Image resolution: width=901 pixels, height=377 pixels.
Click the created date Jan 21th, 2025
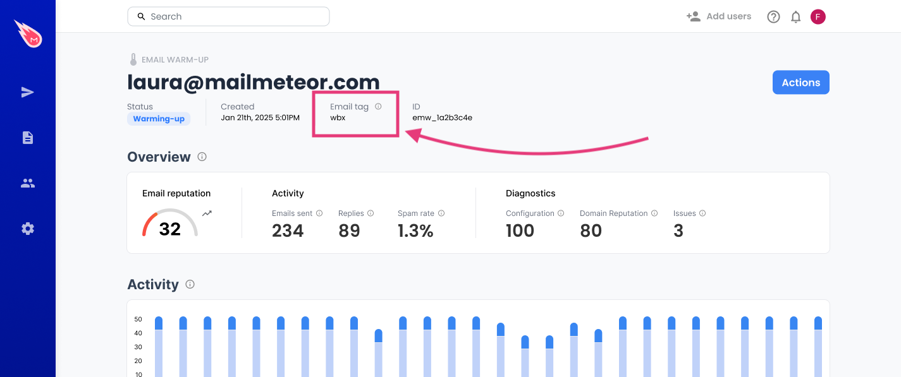click(x=260, y=117)
